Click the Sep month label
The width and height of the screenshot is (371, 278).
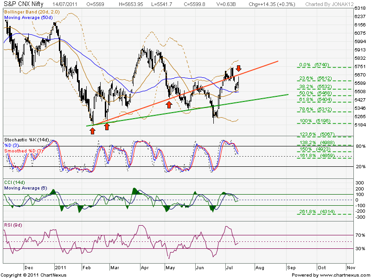coord(291,268)
